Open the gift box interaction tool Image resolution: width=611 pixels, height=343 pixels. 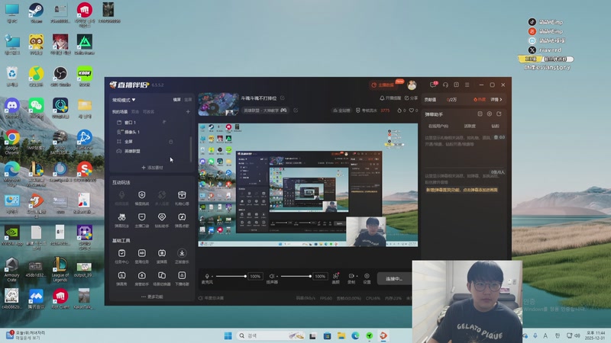(x=182, y=197)
